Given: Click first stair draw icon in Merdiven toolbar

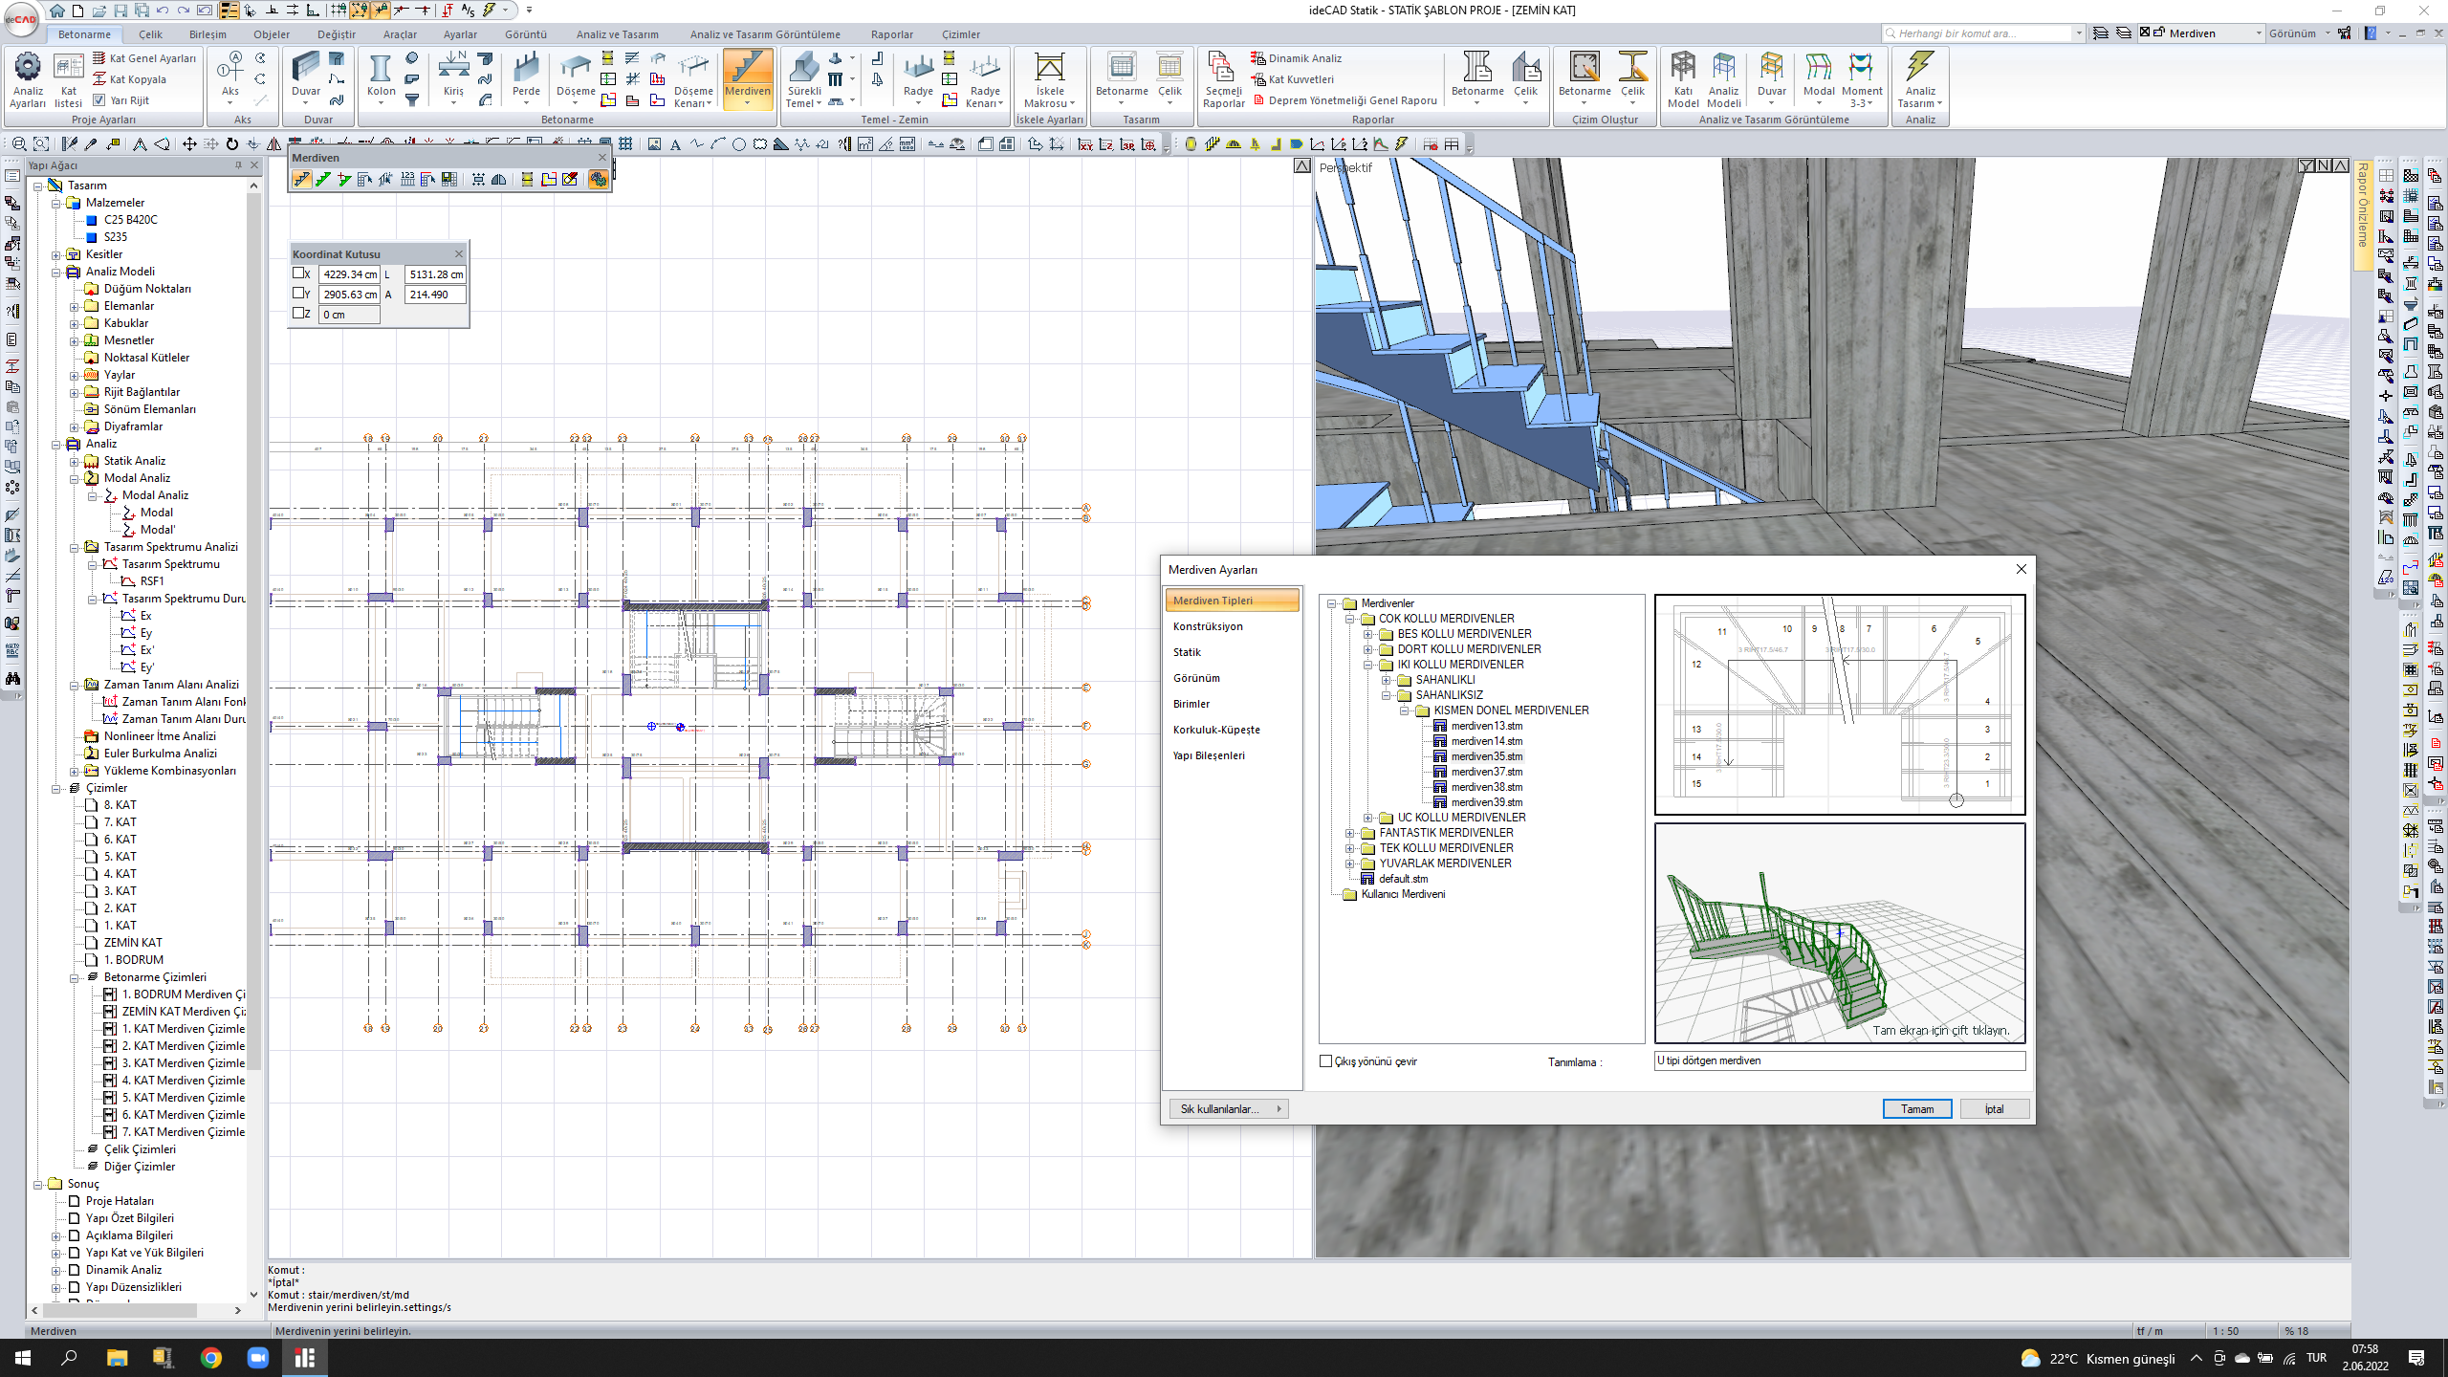Looking at the screenshot, I should click(301, 179).
